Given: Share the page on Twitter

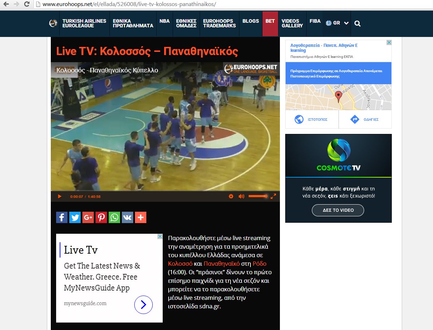Looking at the screenshot, I should tap(75, 217).
